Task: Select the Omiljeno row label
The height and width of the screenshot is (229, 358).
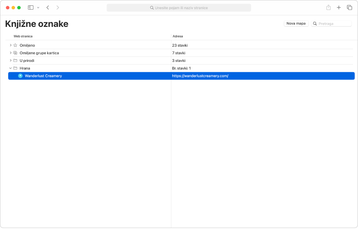Action: [x=27, y=45]
